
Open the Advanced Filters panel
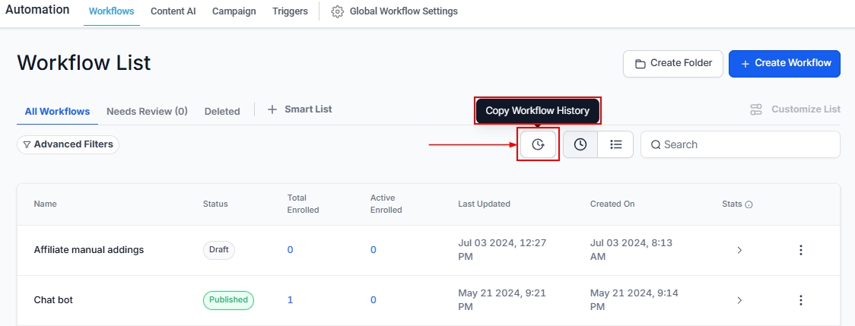(68, 144)
